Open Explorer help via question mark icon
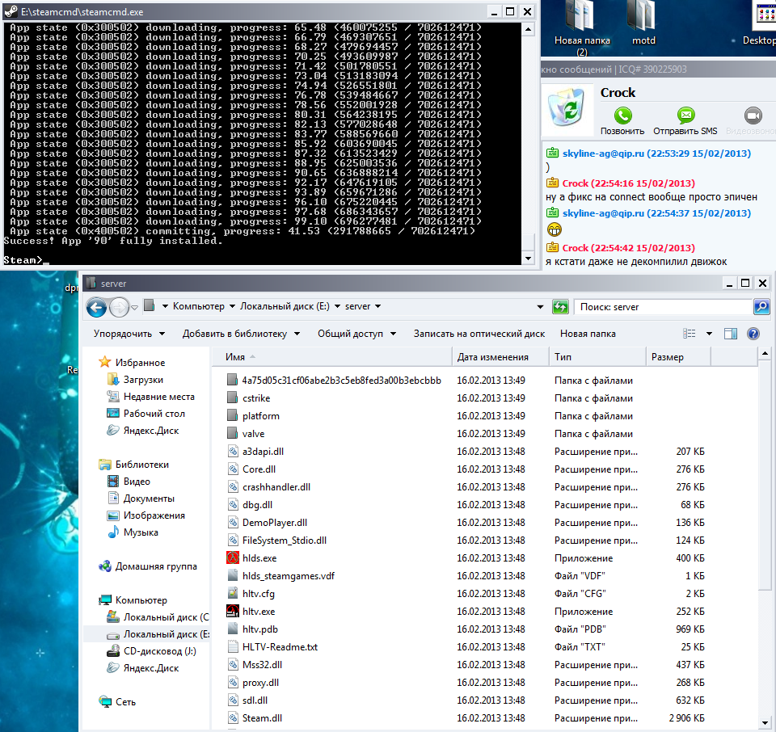The width and height of the screenshot is (776, 732). 753,334
